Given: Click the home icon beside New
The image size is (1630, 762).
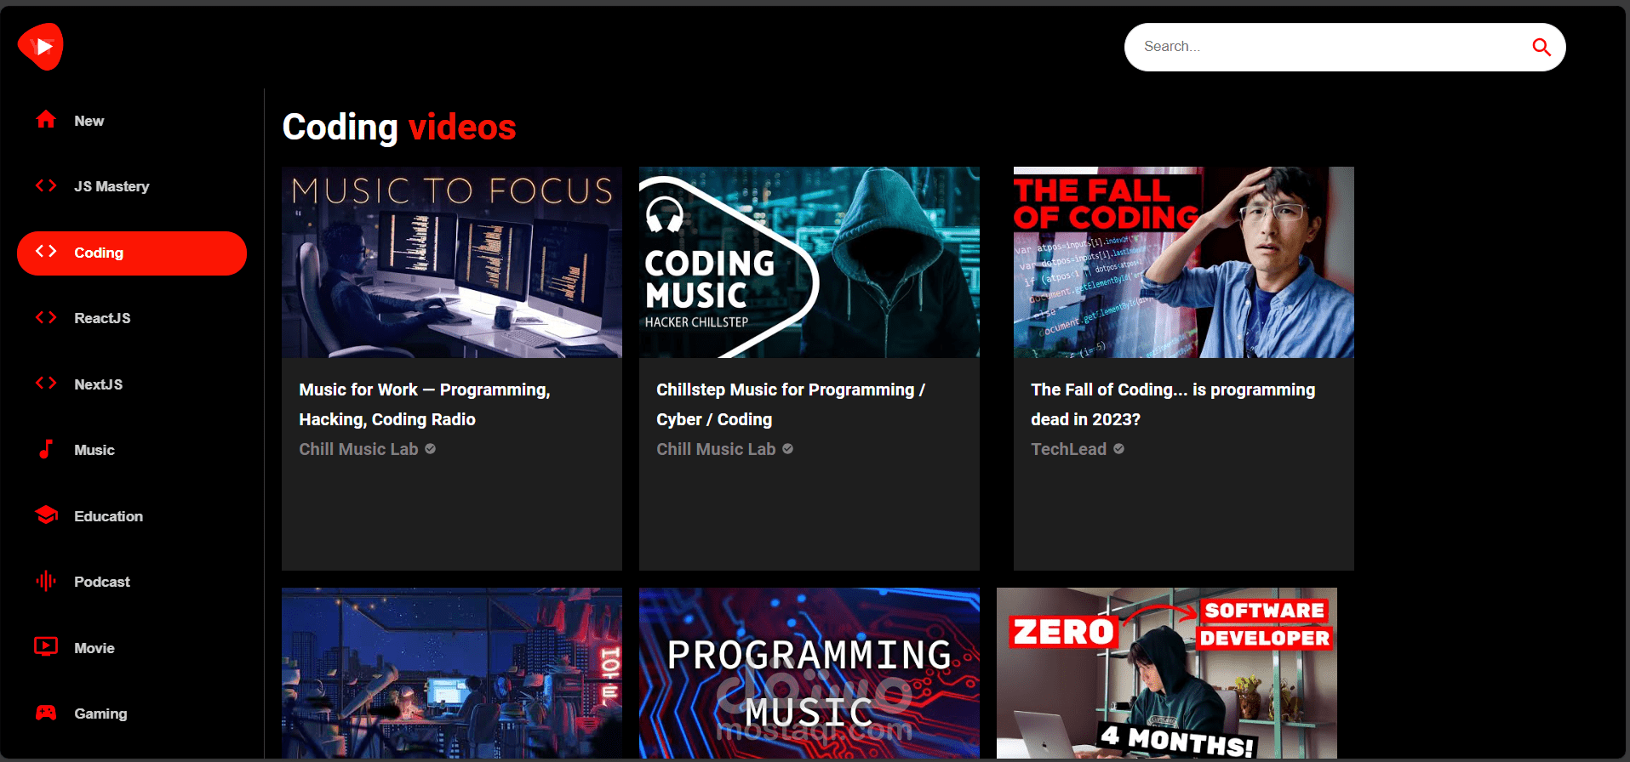Looking at the screenshot, I should 46,120.
